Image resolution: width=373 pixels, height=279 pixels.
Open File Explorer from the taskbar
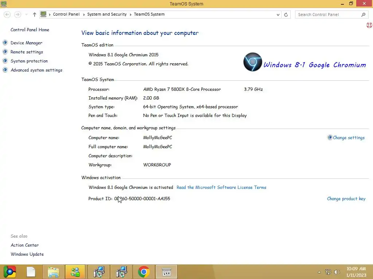click(54, 272)
